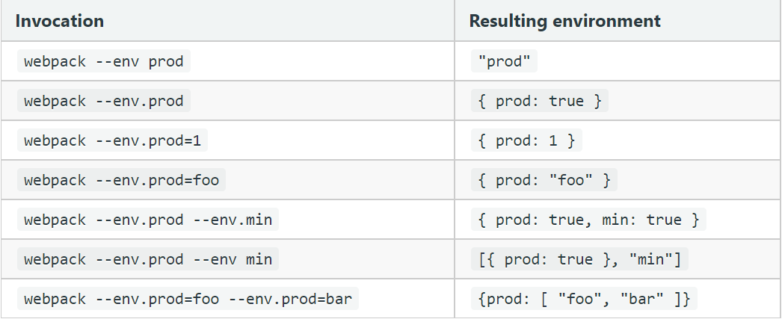Click the Resulting environment column header
This screenshot has width=782, height=319.
pos(564,21)
